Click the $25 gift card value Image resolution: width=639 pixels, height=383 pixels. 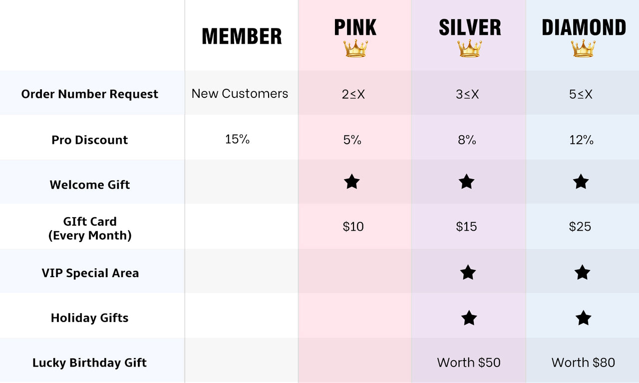(580, 227)
